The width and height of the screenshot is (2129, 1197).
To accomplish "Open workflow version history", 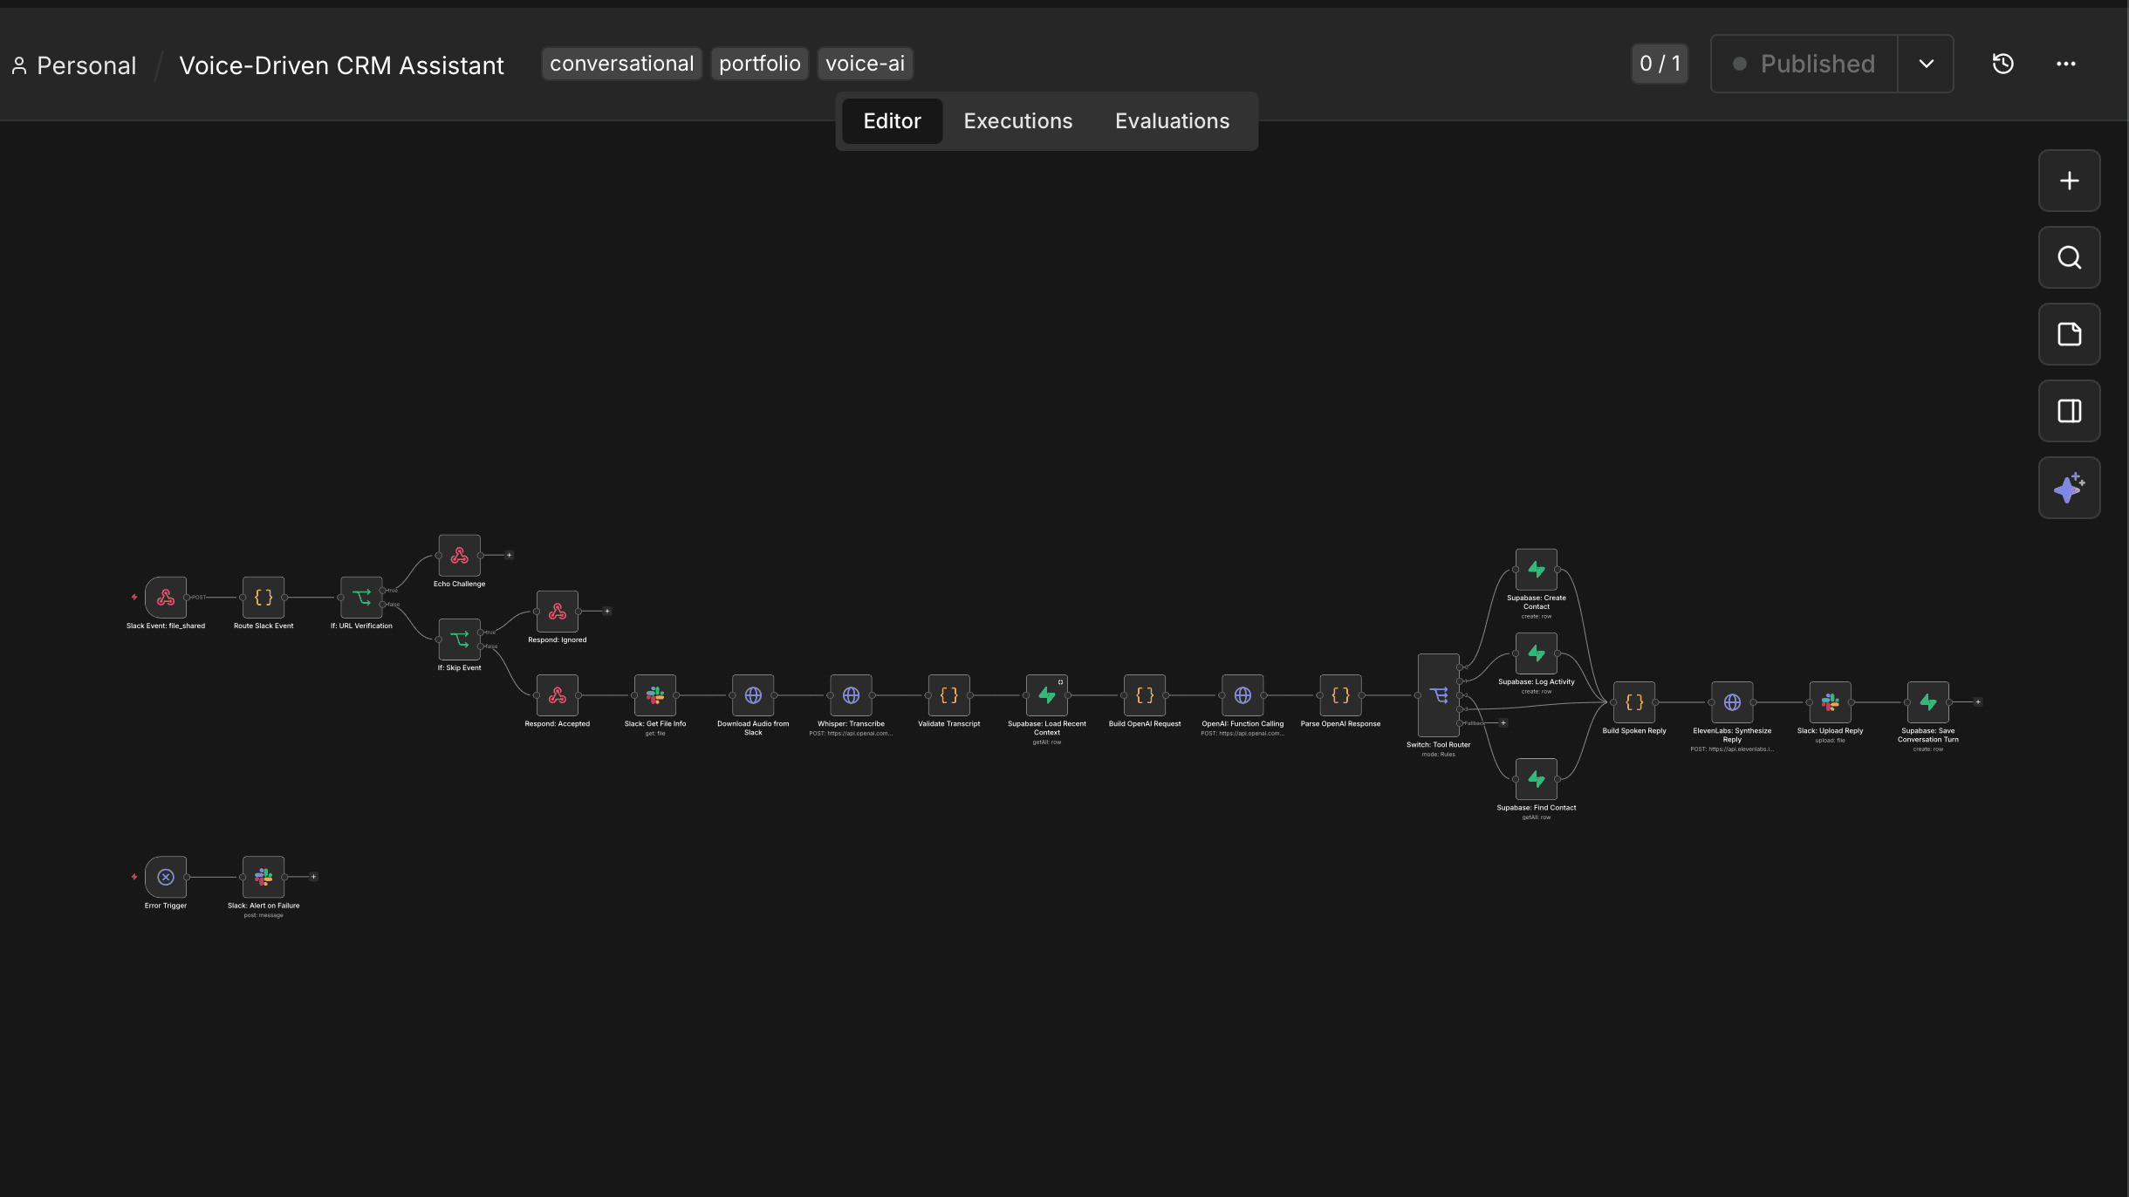I will pos(2003,64).
